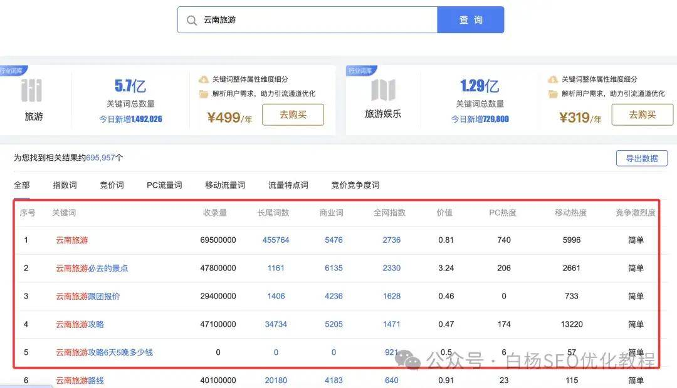Image resolution: width=677 pixels, height=388 pixels.
Task: Switch to the 指数词 tab
Action: pyautogui.click(x=65, y=185)
